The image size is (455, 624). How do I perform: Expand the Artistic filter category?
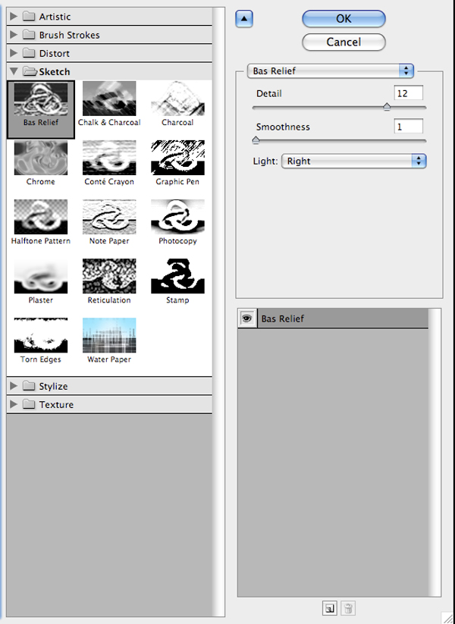(x=14, y=17)
